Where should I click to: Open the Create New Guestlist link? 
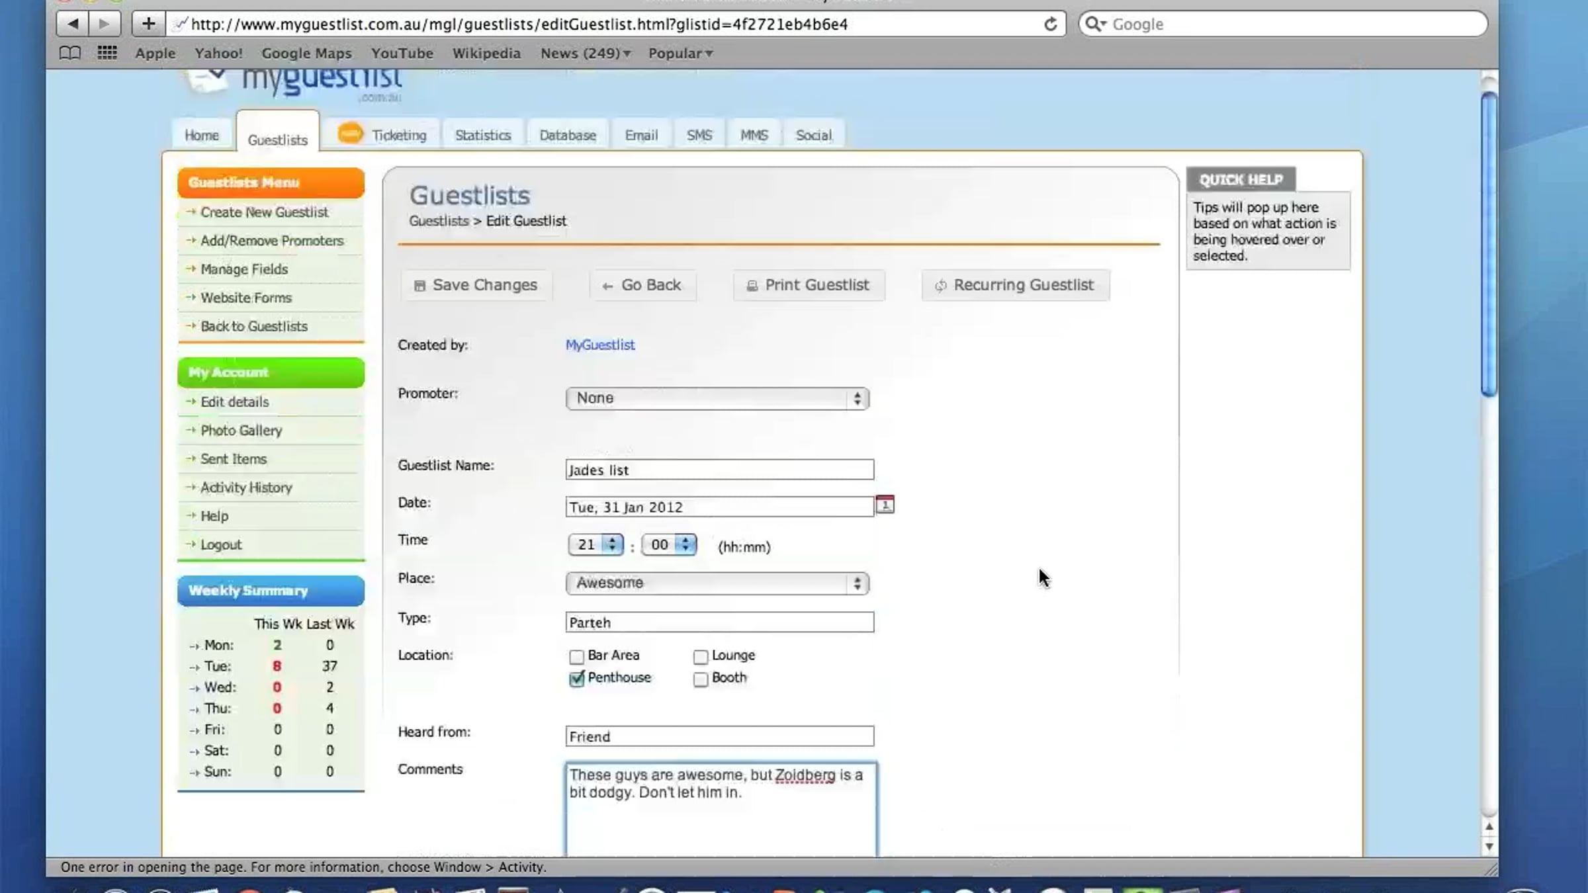click(x=264, y=212)
